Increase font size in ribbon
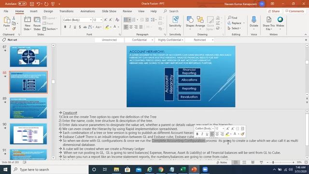This screenshot has width=309, height=174. tap(105, 20)
